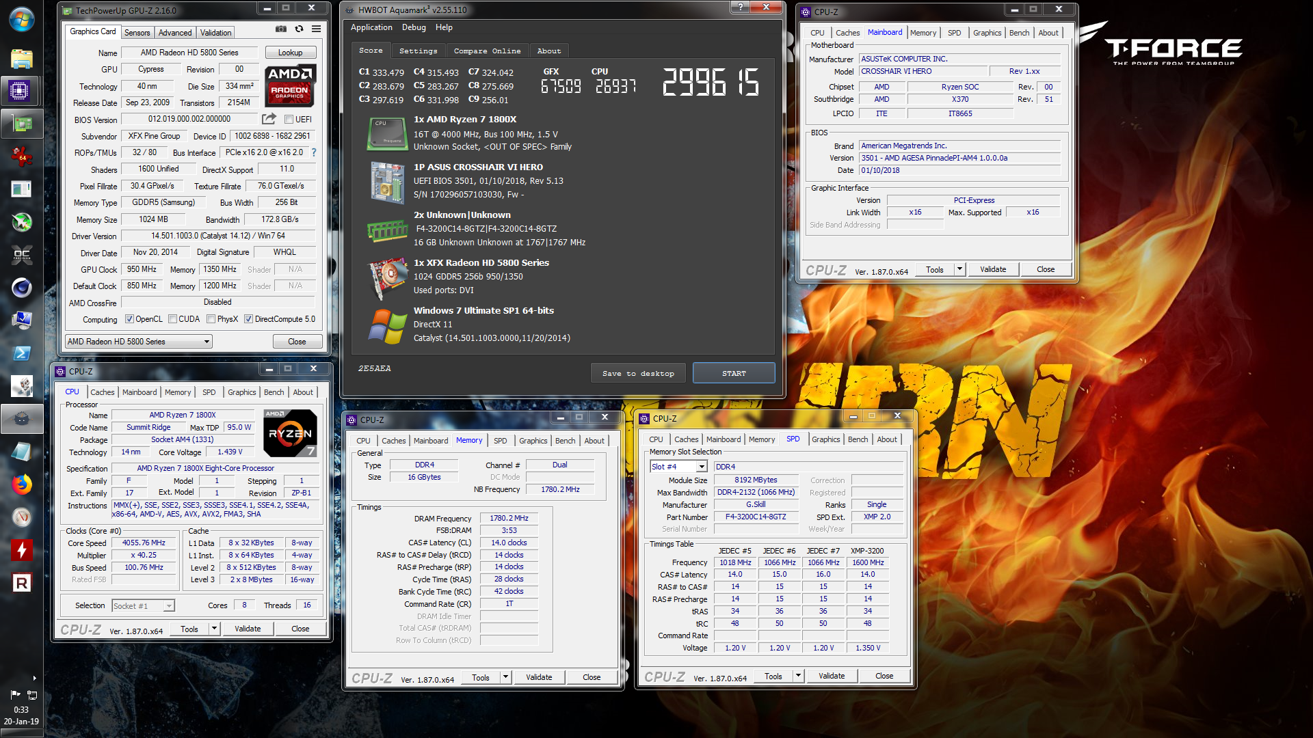Open the red R taskbar icon
This screenshot has width=1313, height=738.
pos(22,583)
